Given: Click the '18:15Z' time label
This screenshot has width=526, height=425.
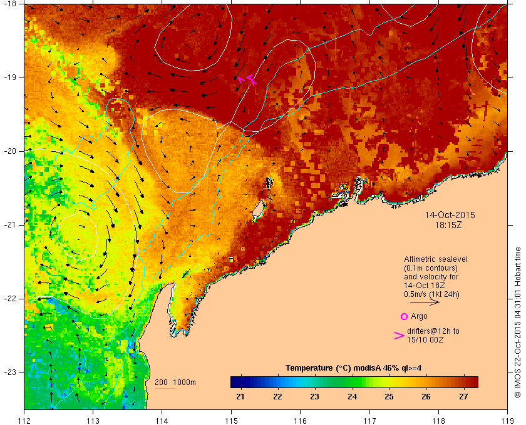Looking at the screenshot, I should click(x=448, y=225).
